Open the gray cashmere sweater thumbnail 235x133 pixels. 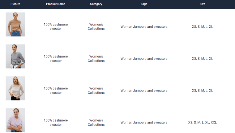[15, 56]
